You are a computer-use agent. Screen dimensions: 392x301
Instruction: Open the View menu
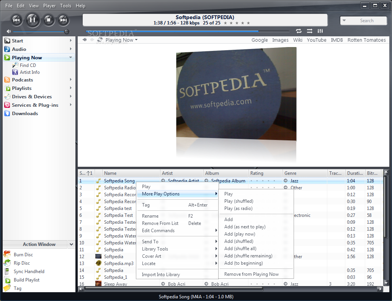pyautogui.click(x=34, y=5)
